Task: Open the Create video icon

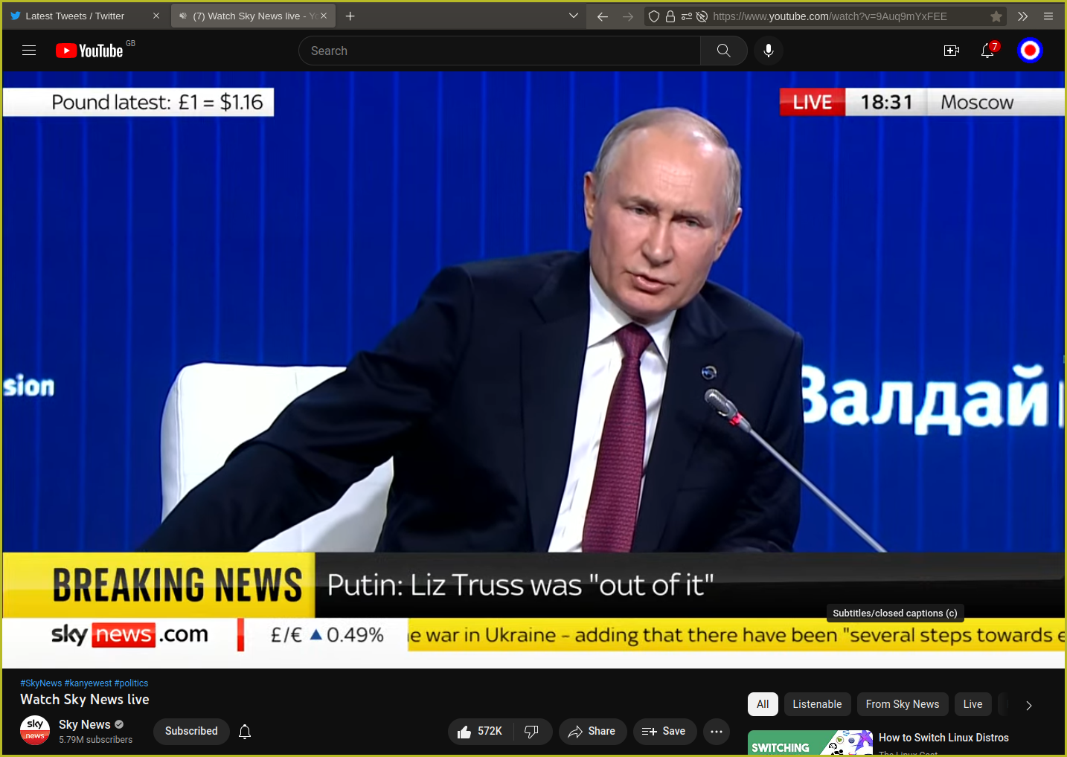Action: (951, 51)
